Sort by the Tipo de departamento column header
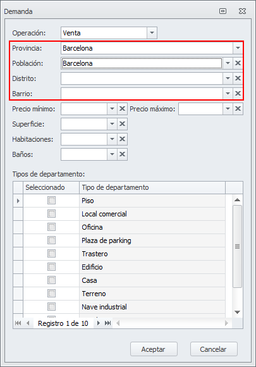Screen dimensions: 256x367 click(x=152, y=187)
